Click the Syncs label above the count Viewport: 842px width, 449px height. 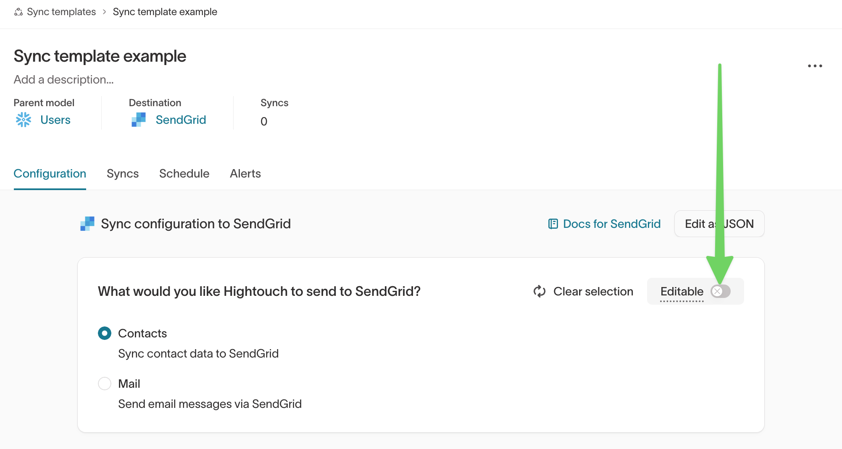(x=274, y=103)
